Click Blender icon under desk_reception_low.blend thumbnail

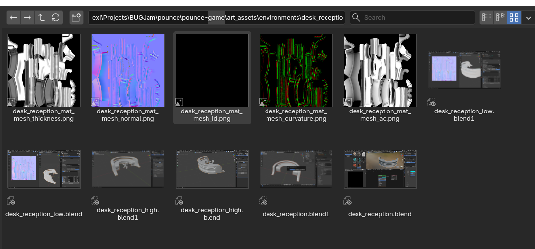[x=11, y=201]
